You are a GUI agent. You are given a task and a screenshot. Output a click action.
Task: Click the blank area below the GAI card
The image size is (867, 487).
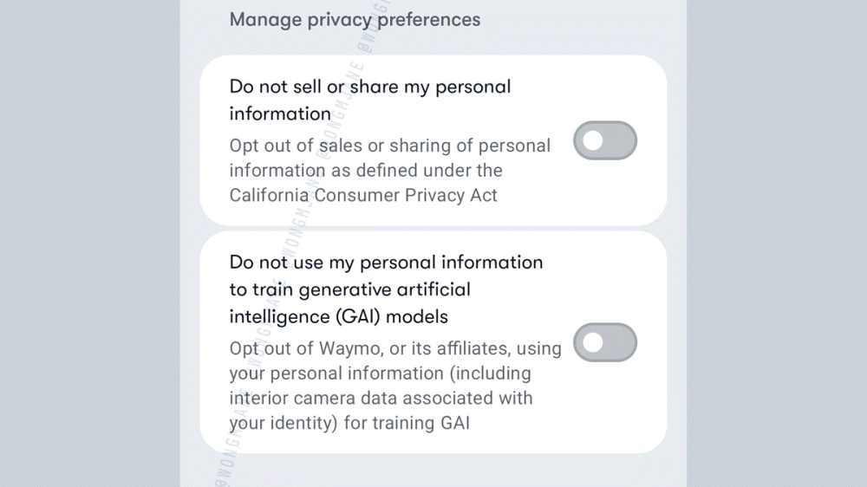(433, 471)
